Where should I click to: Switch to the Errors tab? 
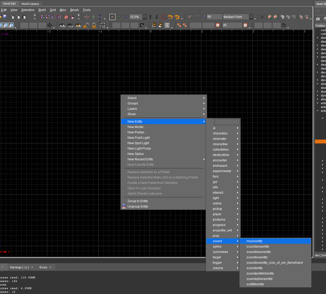tap(43, 267)
